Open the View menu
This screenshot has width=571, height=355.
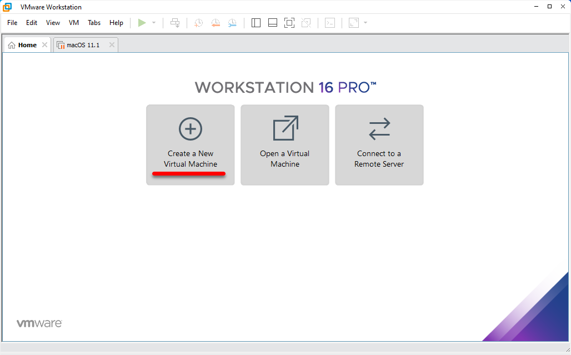53,23
